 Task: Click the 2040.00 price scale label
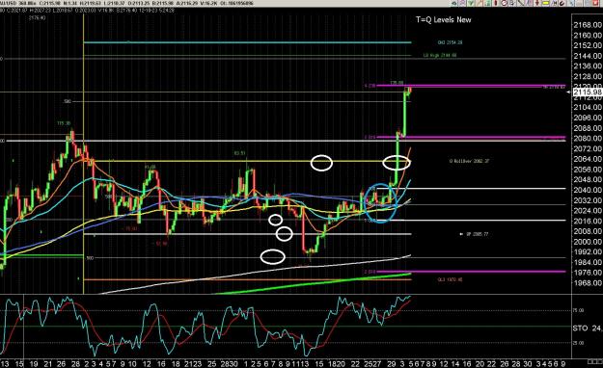[x=588, y=190]
